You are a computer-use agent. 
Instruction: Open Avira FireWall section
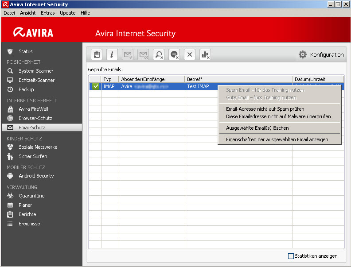[33, 109]
